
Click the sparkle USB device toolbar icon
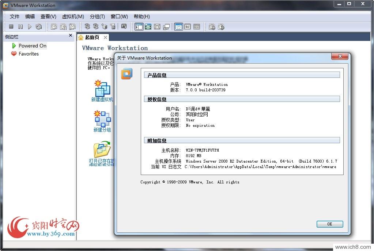pos(113,26)
